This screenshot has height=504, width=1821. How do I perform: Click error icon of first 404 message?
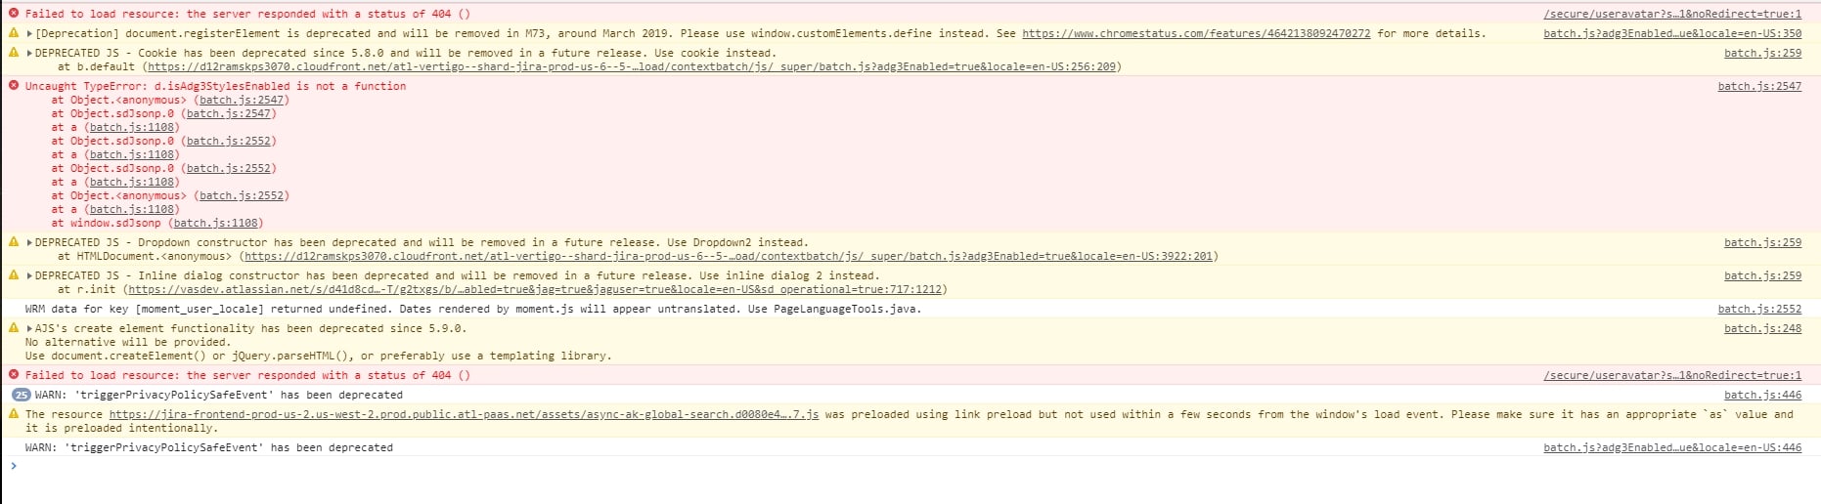14,14
